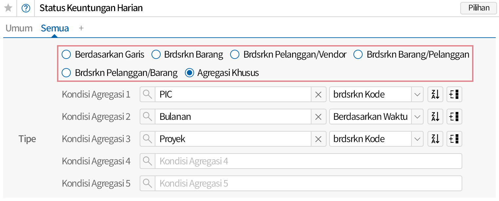Click sort icon for Kondisi Agregasi 2
The width and height of the screenshot is (499, 201).
(435, 117)
